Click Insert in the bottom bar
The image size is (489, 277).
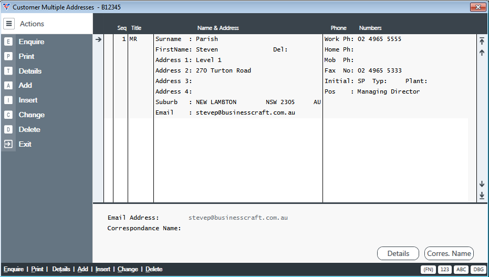pyautogui.click(x=103, y=269)
